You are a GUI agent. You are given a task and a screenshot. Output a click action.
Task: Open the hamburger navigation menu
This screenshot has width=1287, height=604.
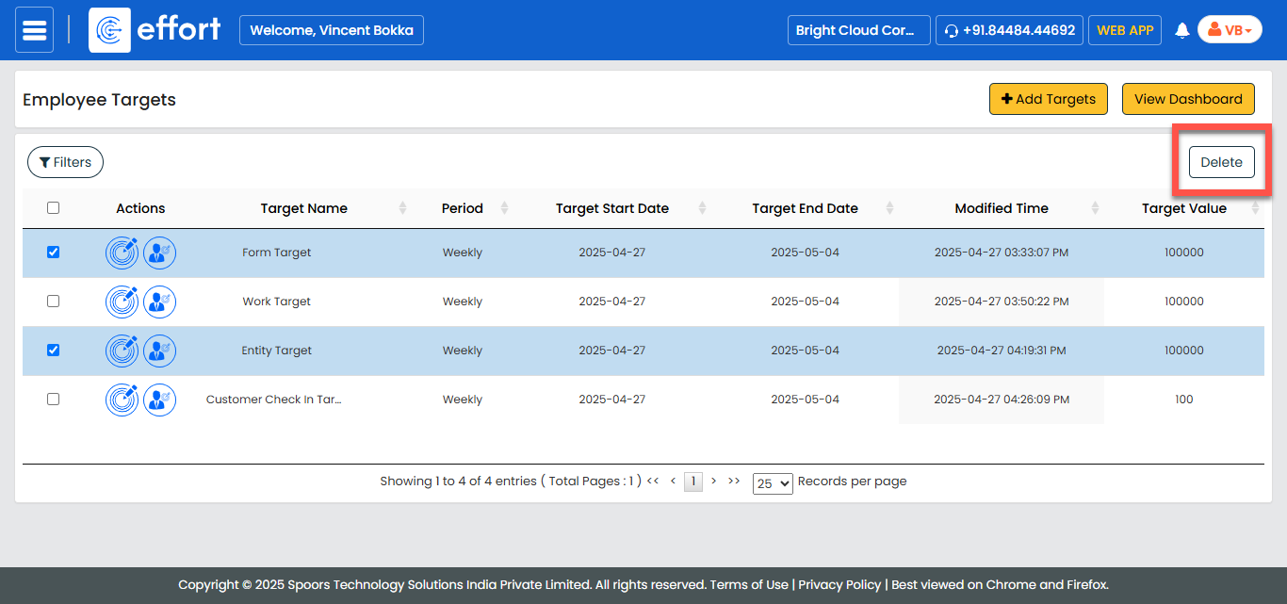(x=35, y=30)
